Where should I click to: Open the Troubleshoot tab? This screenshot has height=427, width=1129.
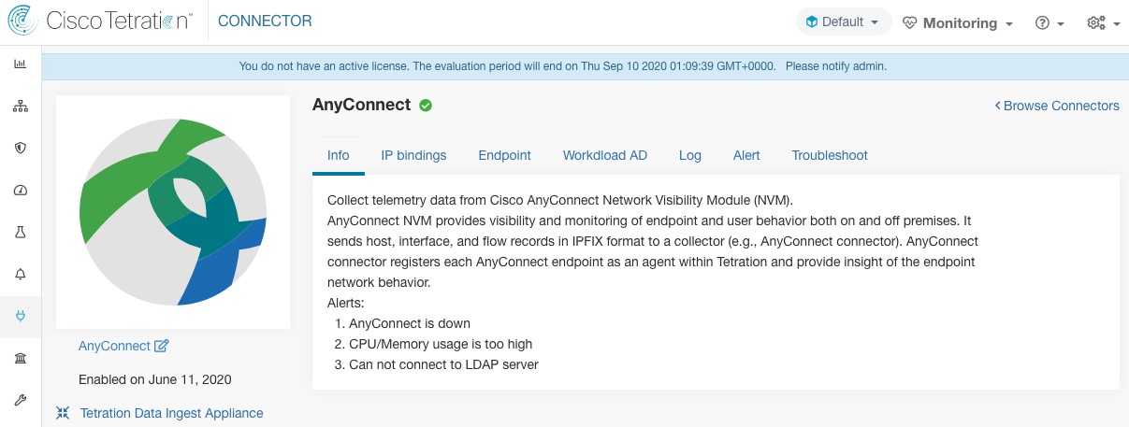click(830, 156)
